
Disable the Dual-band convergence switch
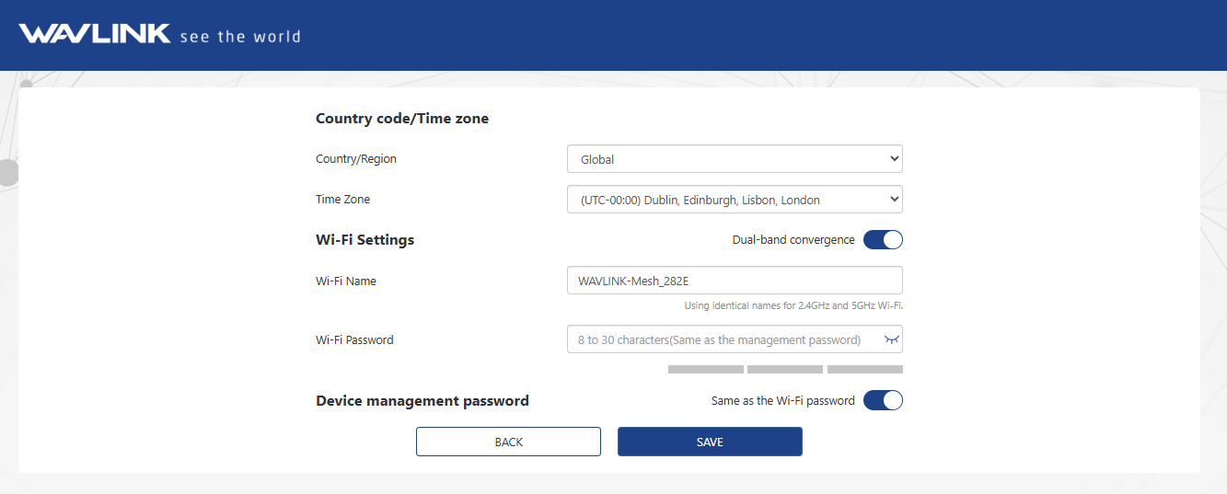(x=883, y=240)
